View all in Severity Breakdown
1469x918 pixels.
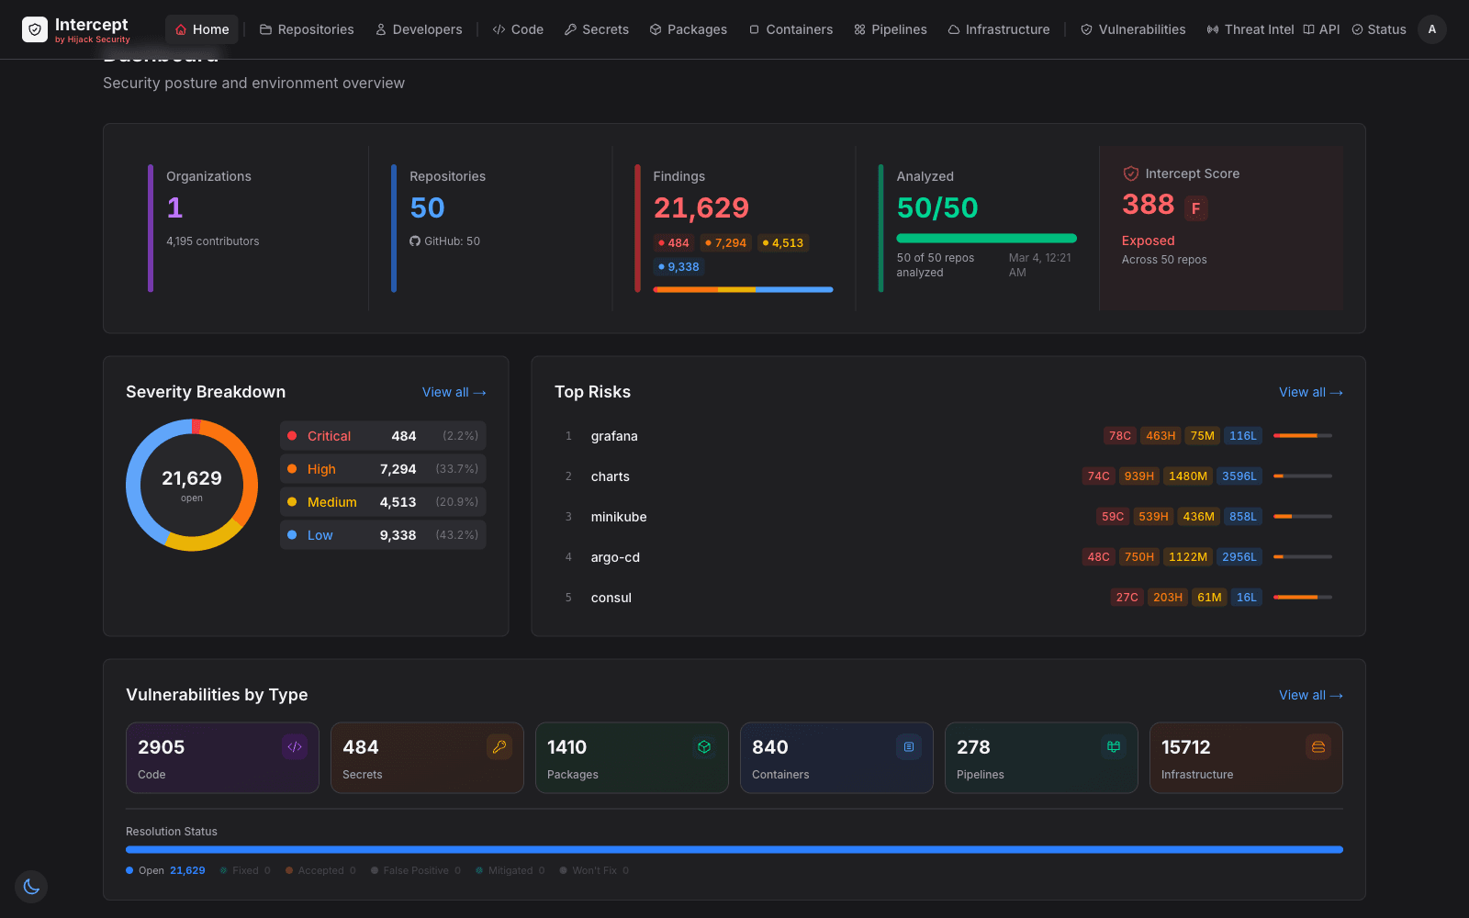pyautogui.click(x=454, y=392)
